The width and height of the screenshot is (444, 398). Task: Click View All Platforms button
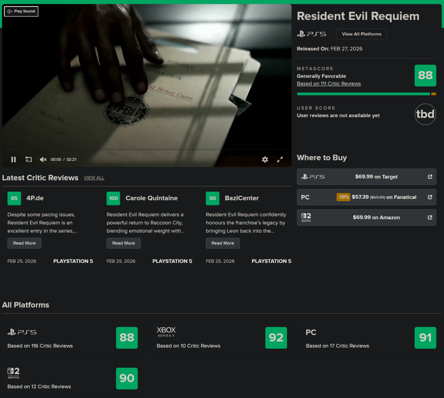[x=361, y=34]
